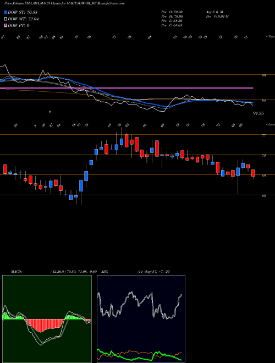This screenshot has height=363, width=275.
Task: Open the green MACD histogram panel
Action: click(47, 319)
